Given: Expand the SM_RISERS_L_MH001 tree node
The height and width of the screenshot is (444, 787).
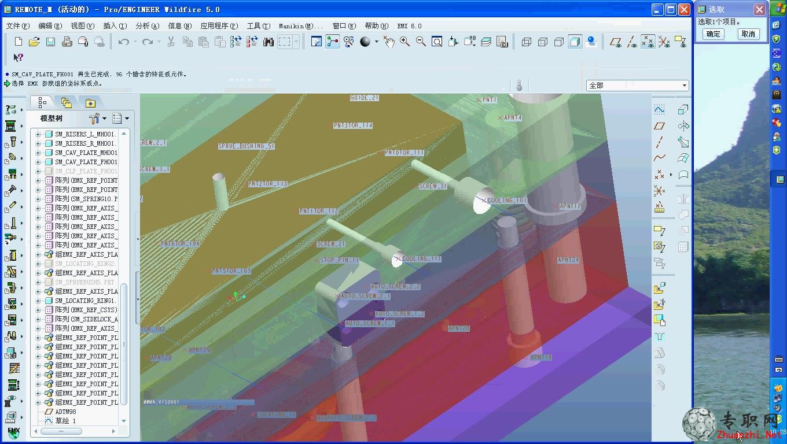Looking at the screenshot, I should 38,134.
